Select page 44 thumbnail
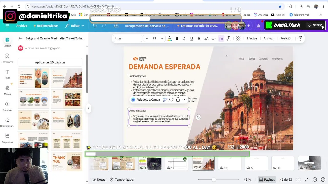The image size is (328, 184). pyautogui.click(x=177, y=164)
